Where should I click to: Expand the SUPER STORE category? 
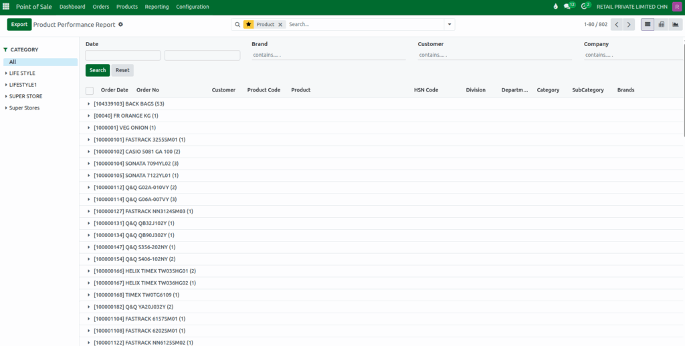(x=6, y=96)
